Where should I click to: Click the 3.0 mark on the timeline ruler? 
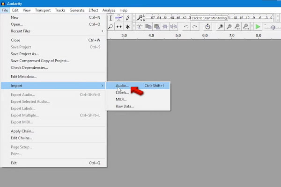(124, 36)
